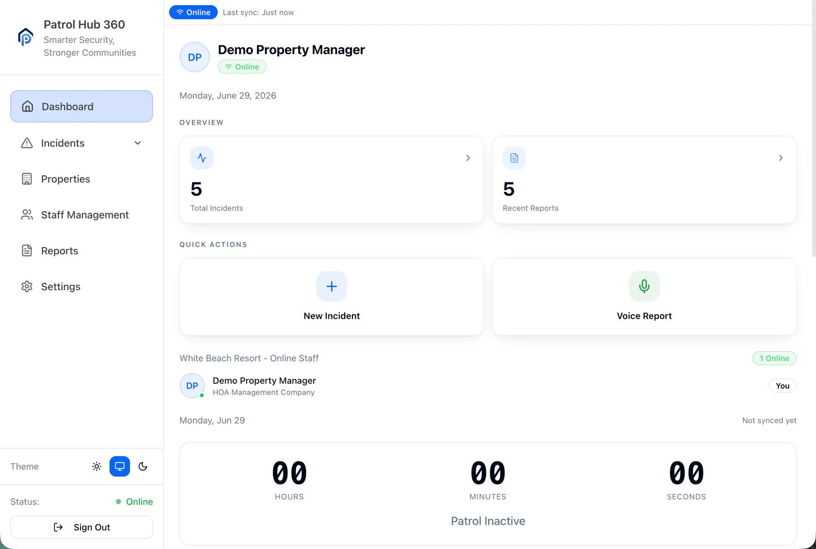Click the Not synced yet text
Viewport: 816px width, 549px height.
pos(769,420)
